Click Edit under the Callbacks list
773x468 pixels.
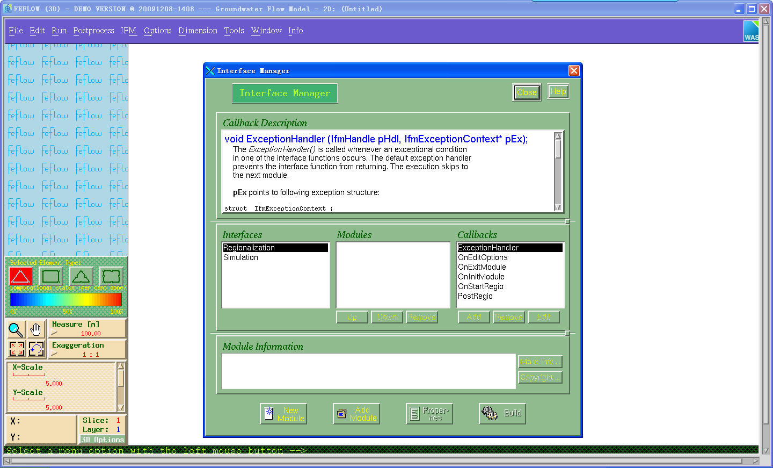(544, 317)
